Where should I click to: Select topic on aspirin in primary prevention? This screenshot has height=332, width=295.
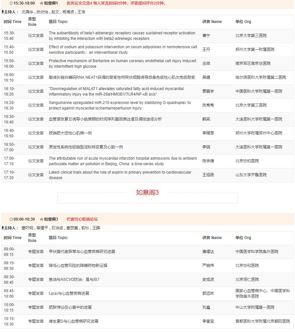coord(120,175)
